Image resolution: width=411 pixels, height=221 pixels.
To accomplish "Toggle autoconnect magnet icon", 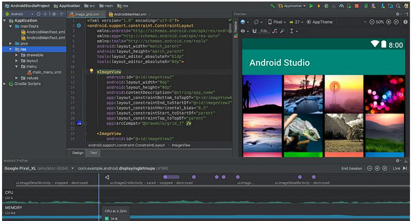I will point(254,31).
